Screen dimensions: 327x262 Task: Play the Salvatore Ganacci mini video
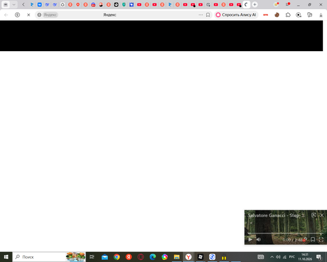(x=250, y=240)
